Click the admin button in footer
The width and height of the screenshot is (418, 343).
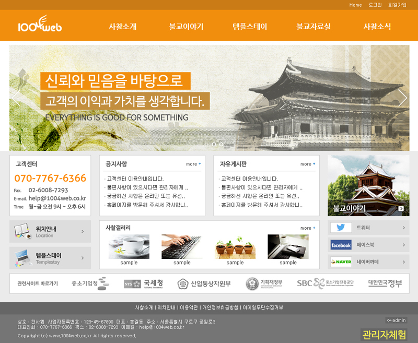coord(396,320)
